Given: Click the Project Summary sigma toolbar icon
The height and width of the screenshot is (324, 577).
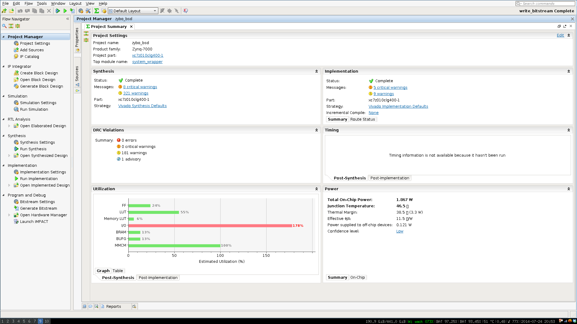Looking at the screenshot, I should point(96,11).
